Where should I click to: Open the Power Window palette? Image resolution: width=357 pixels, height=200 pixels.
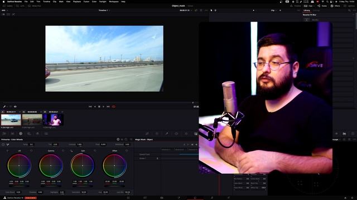tap(176, 134)
